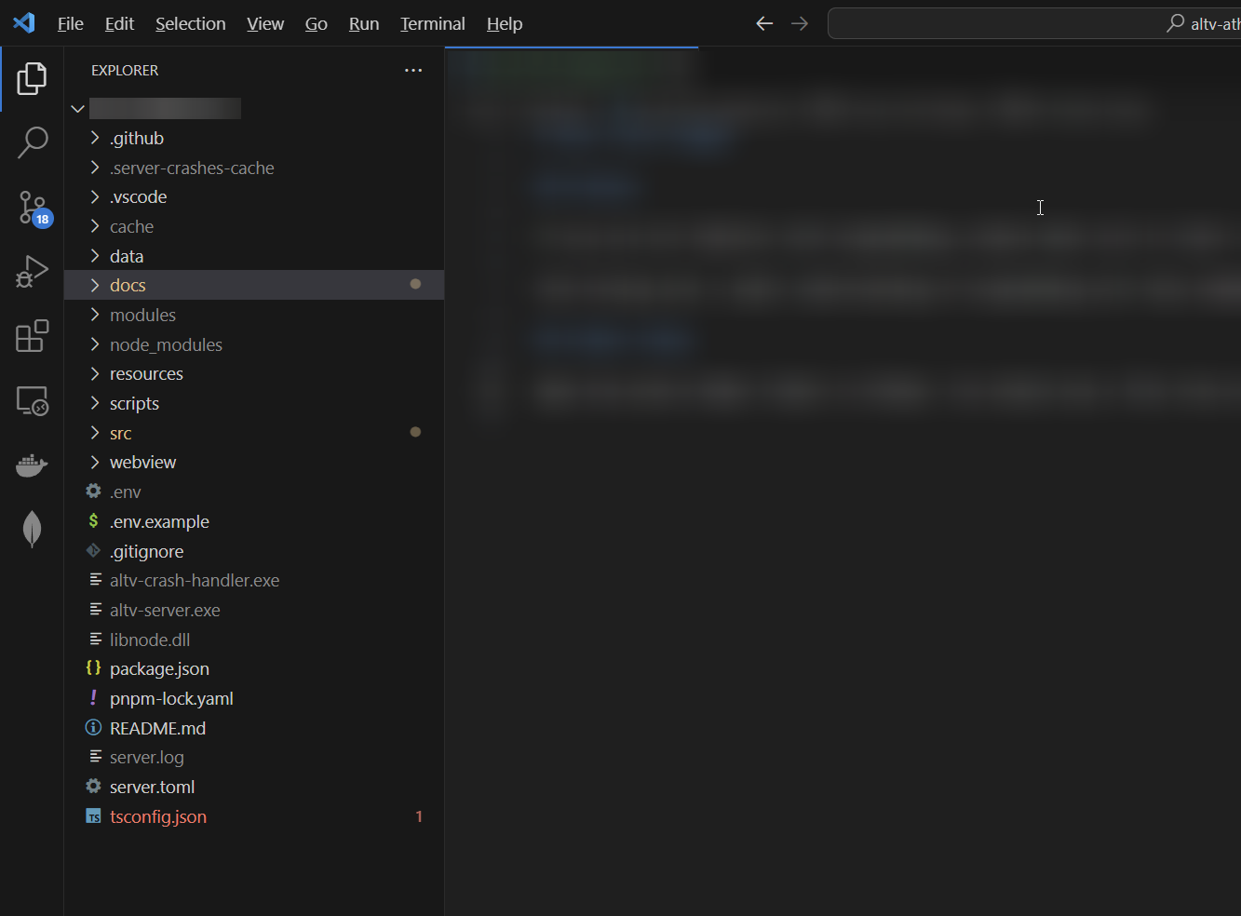Go forward using the right arrow

(x=800, y=24)
